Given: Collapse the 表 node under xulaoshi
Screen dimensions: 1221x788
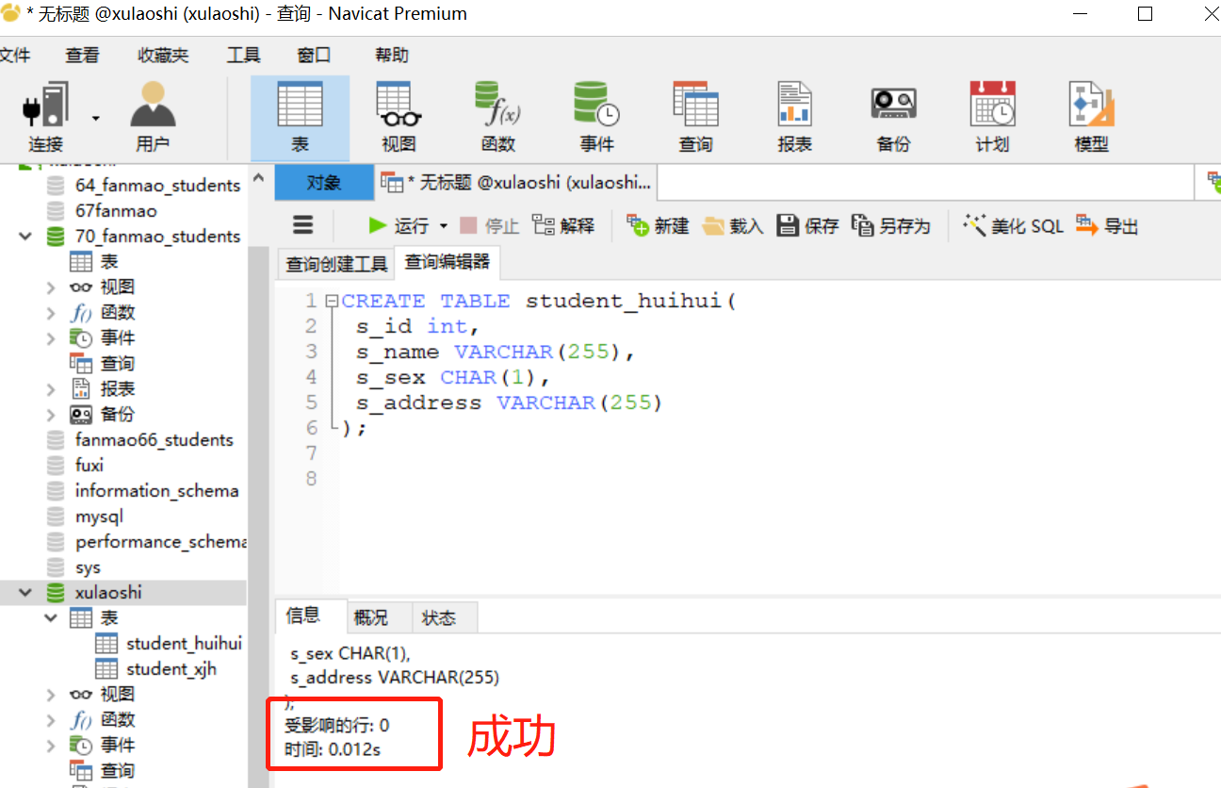Looking at the screenshot, I should [51, 618].
